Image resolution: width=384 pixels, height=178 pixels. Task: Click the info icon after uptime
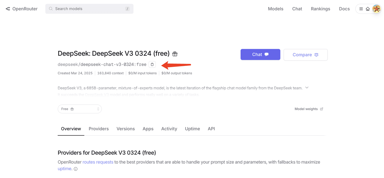coord(76,169)
